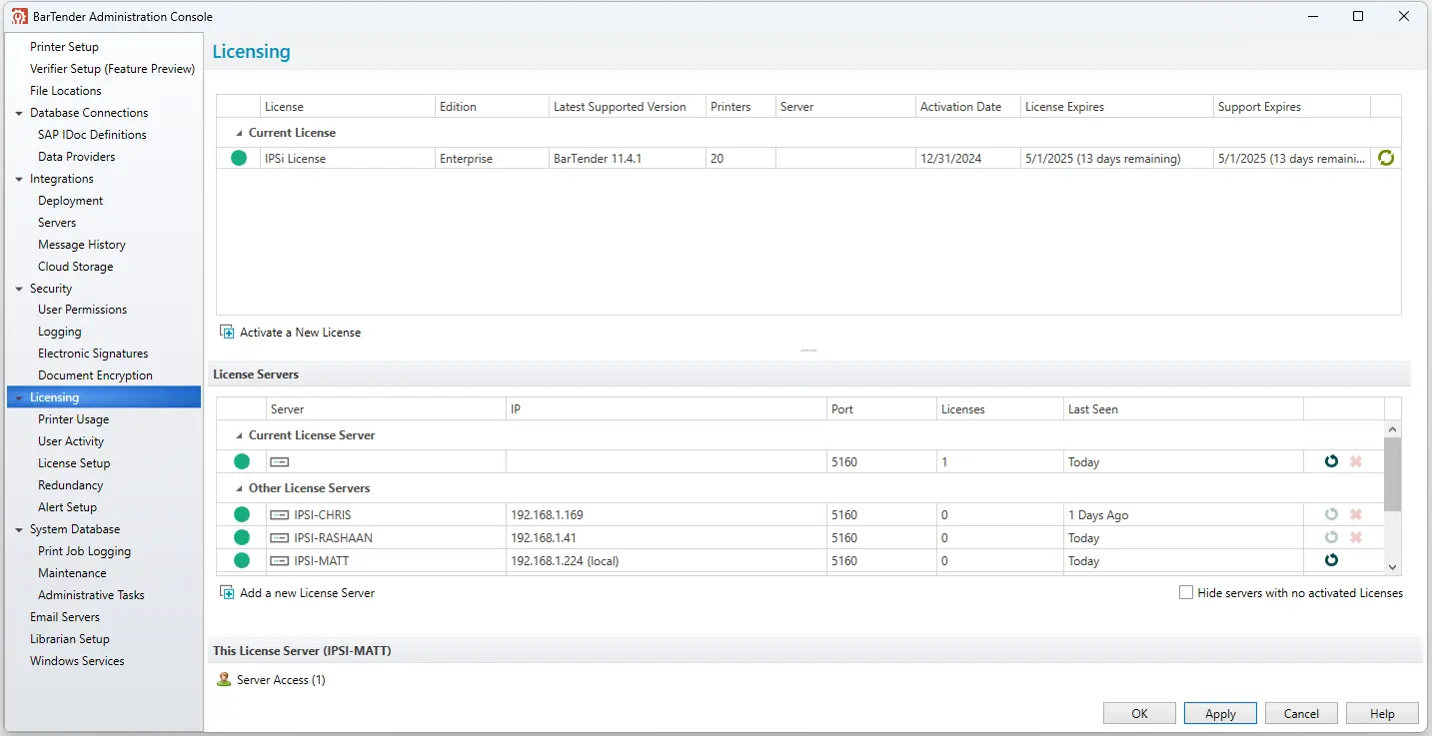This screenshot has height=736, width=1432.
Task: Click the refresh icon in the IPSI-MATT row
Action: click(x=1331, y=560)
